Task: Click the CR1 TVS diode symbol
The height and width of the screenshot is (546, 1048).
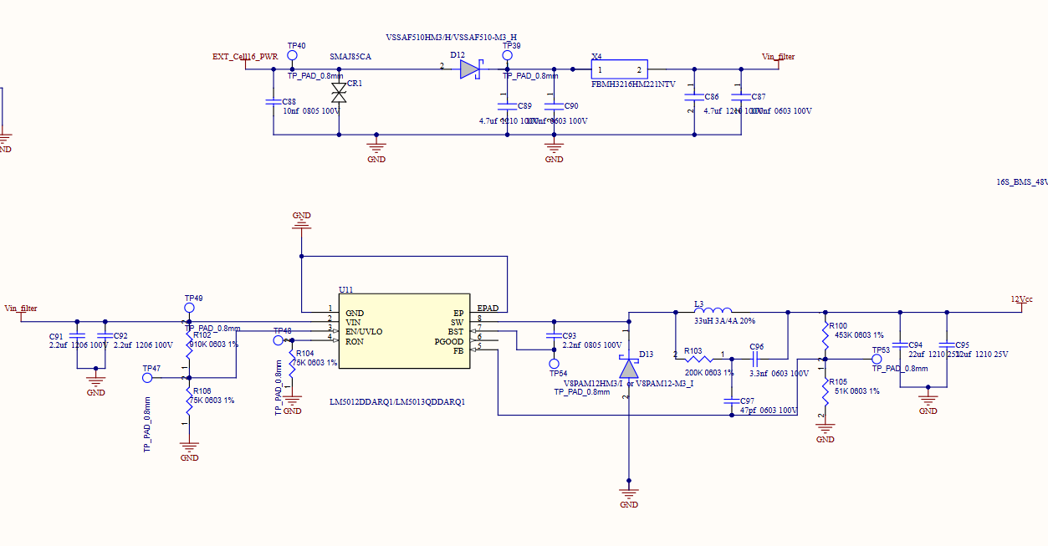Action: pos(339,92)
